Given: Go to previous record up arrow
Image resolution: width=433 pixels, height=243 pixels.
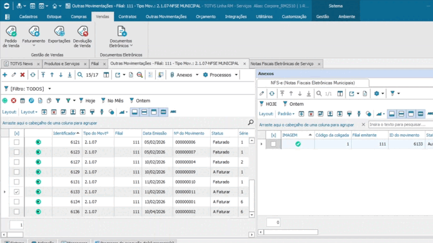Looking at the screenshot, I should (x=52, y=75).
